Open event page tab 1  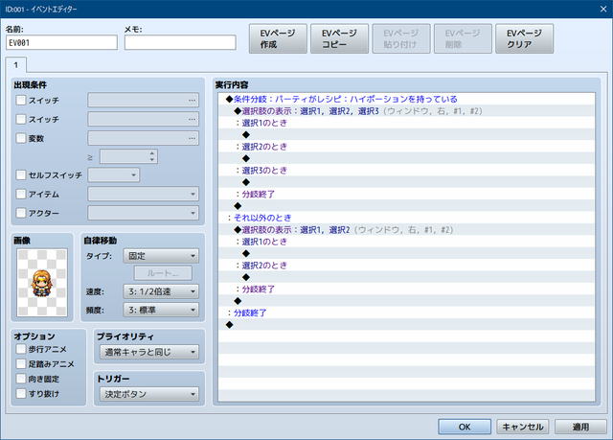click(16, 65)
